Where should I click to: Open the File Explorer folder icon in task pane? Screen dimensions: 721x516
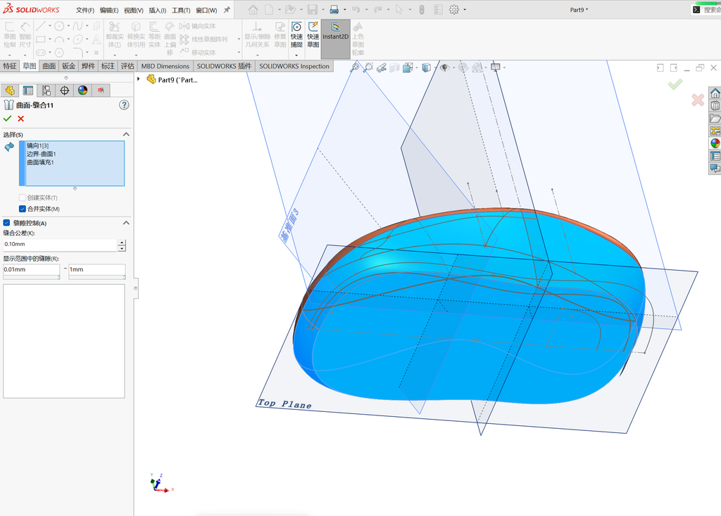point(715,118)
